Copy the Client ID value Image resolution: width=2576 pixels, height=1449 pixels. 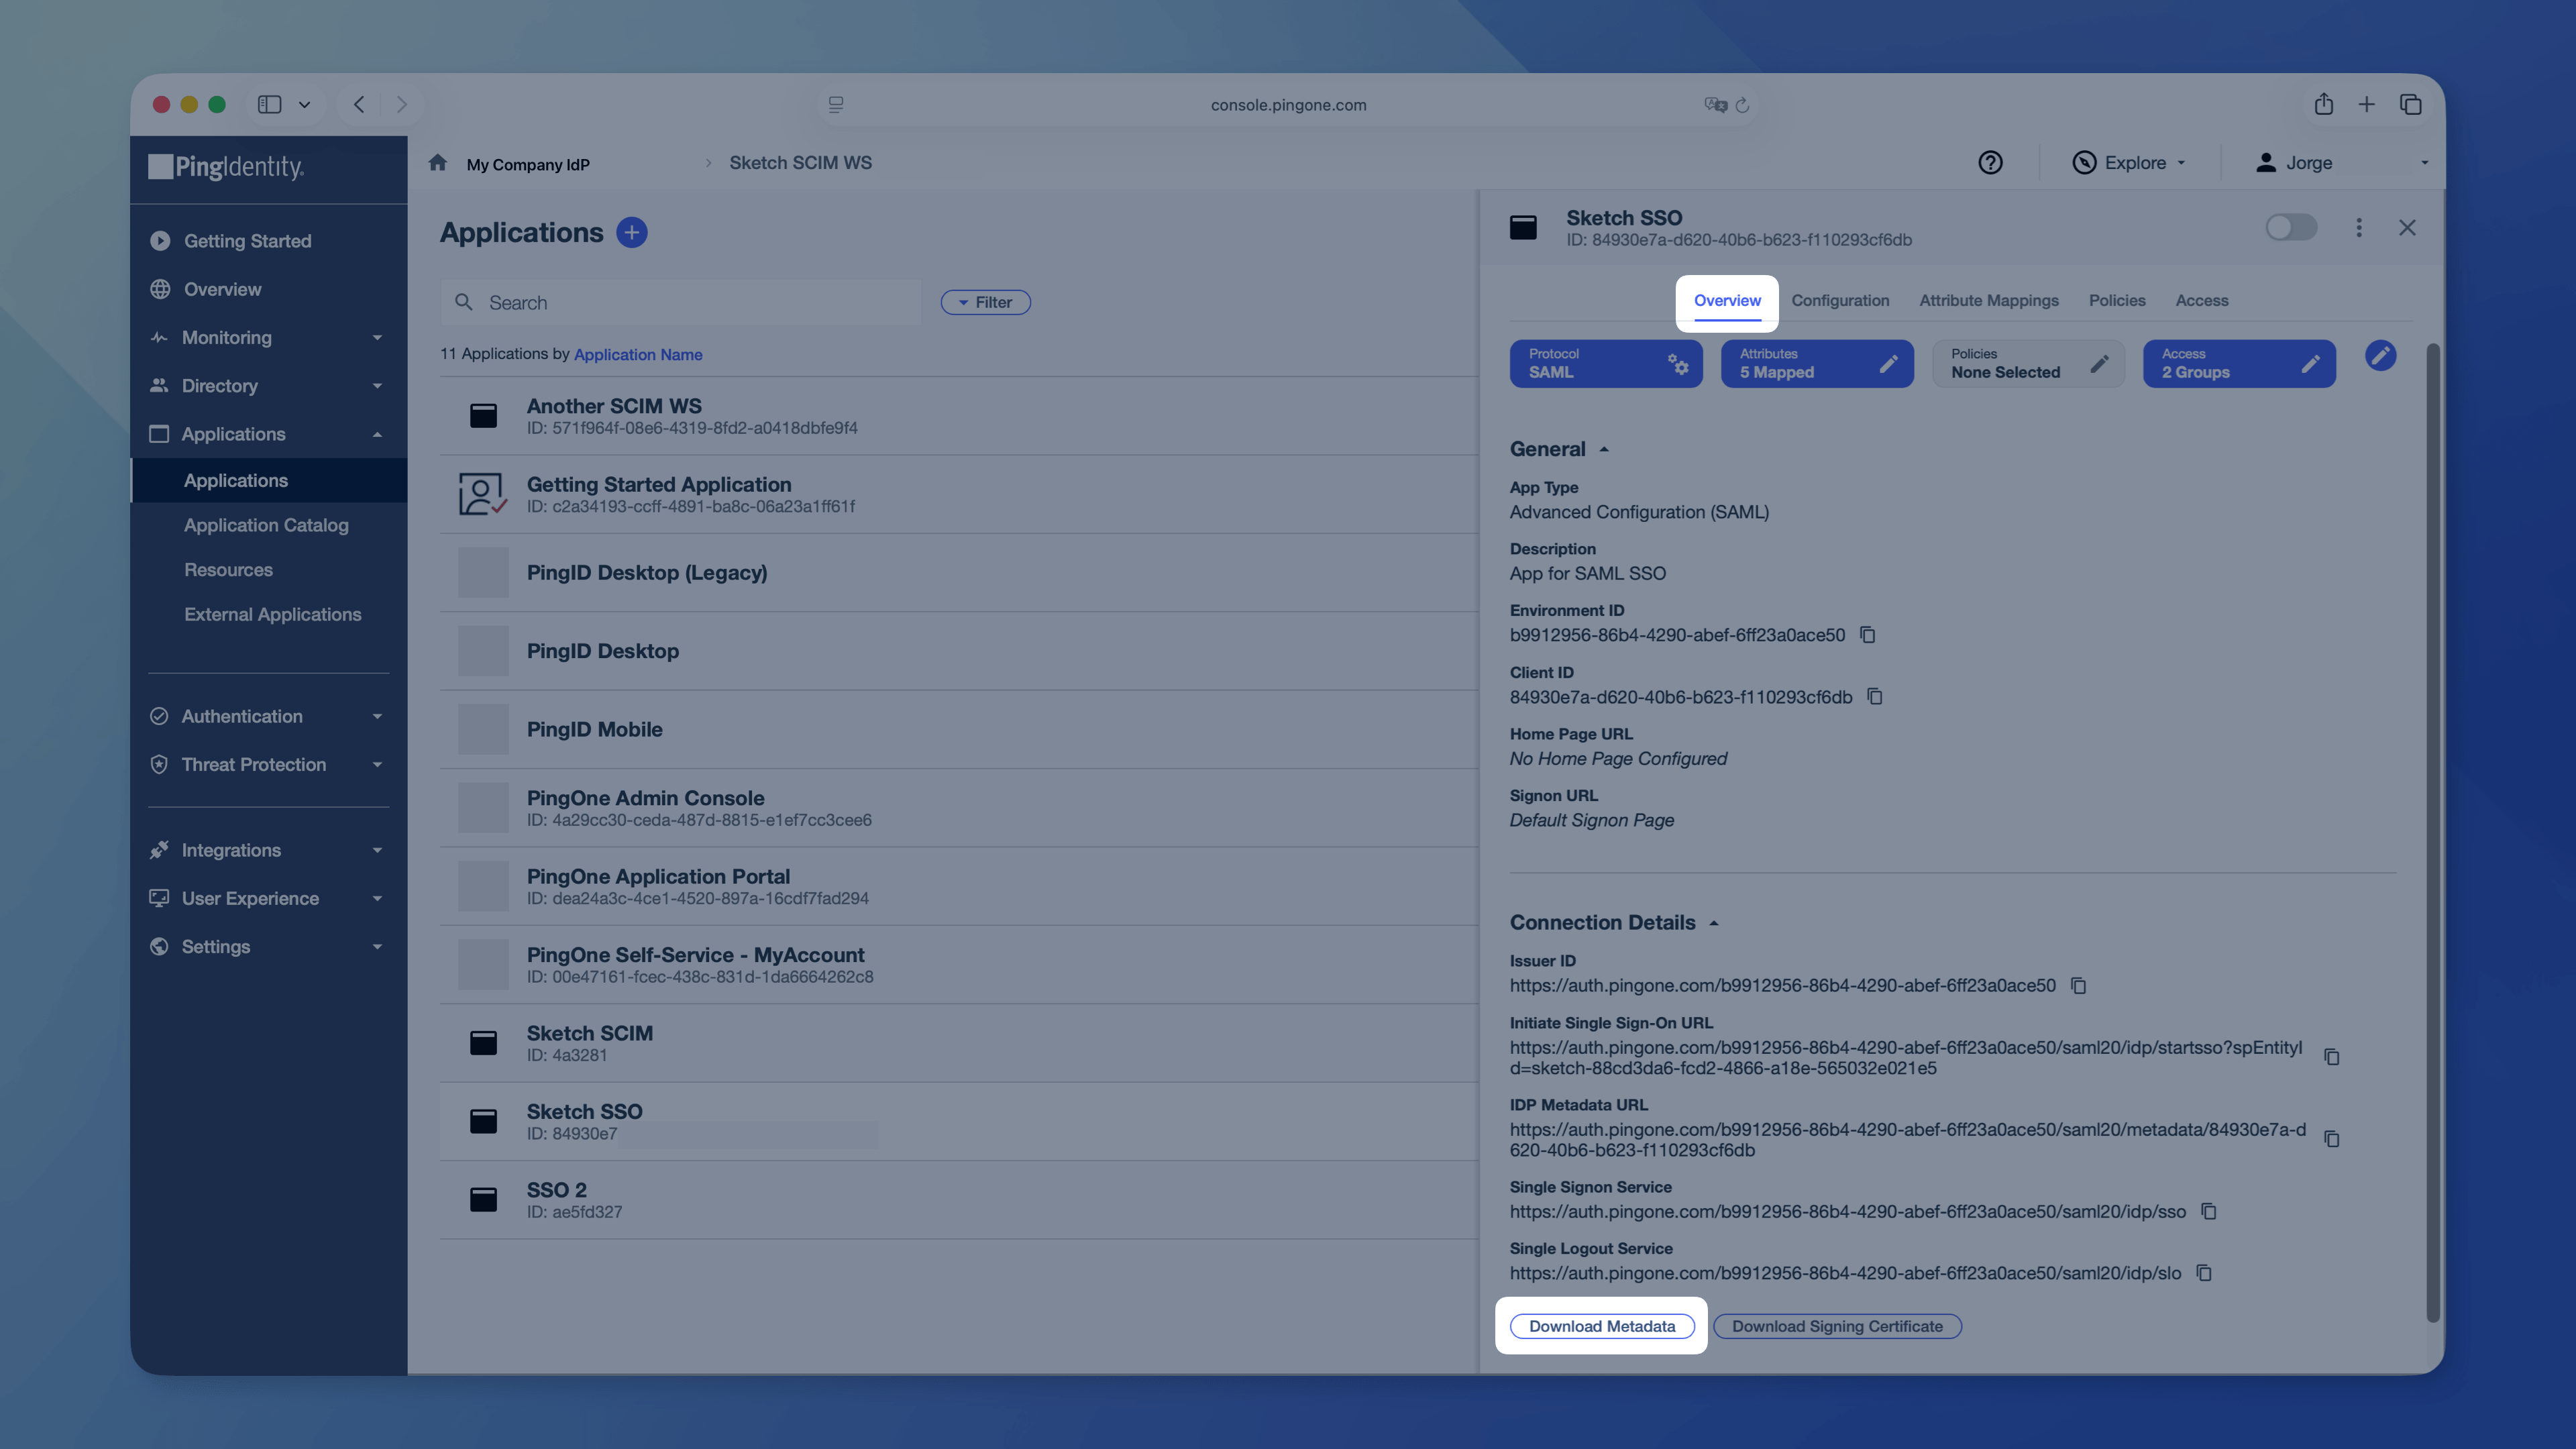click(x=1875, y=697)
